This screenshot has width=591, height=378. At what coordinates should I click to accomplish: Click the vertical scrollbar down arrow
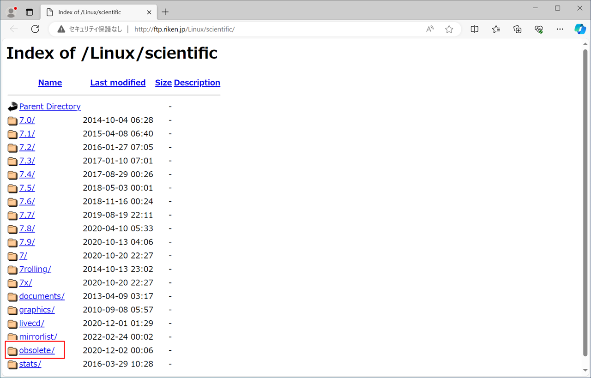[585, 370]
